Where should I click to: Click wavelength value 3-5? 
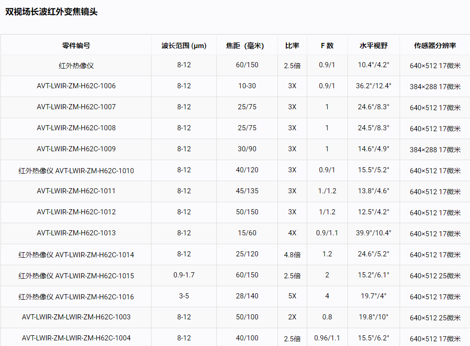coord(184,296)
